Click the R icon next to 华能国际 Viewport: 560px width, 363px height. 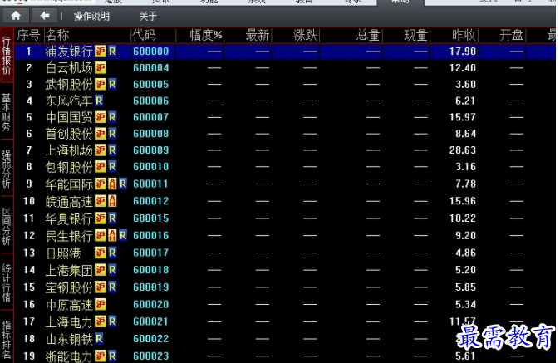(x=123, y=184)
